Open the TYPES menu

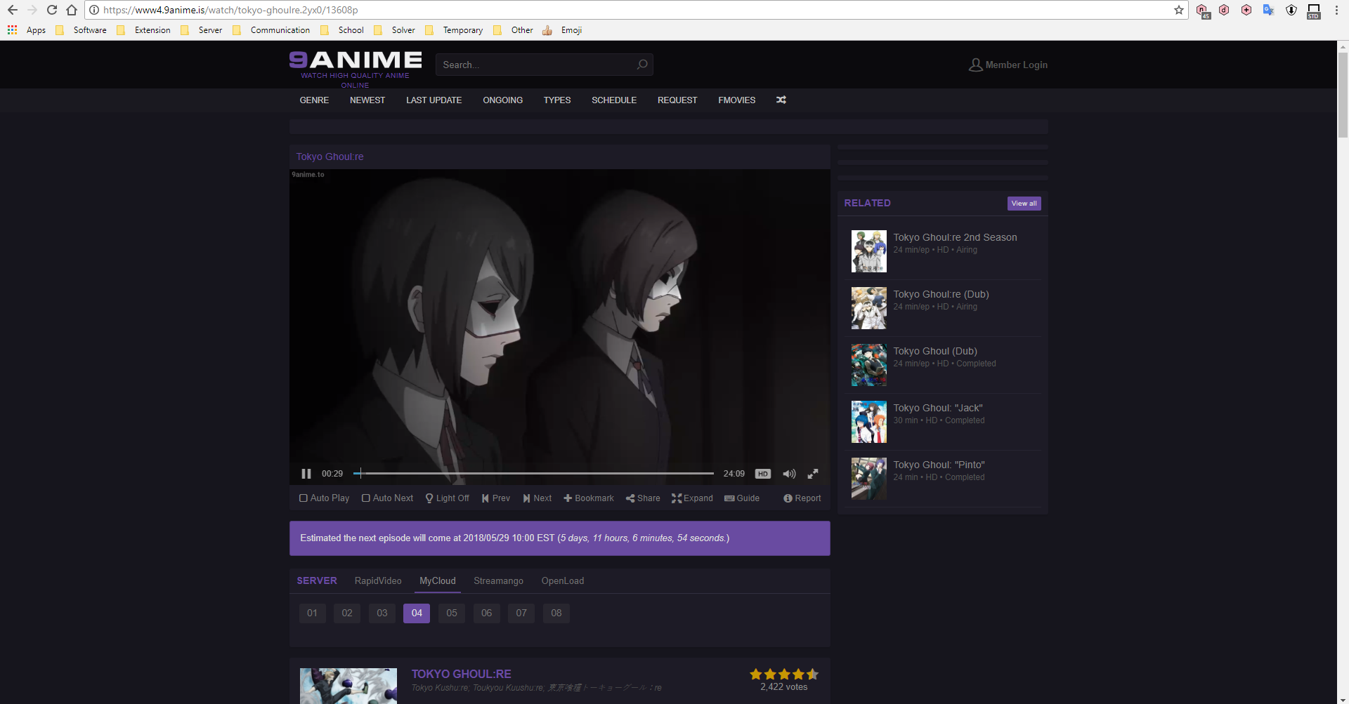(557, 100)
